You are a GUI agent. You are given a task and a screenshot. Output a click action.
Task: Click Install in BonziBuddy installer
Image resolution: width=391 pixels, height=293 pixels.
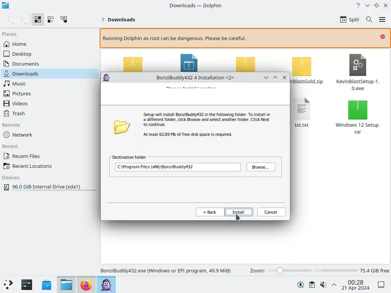239,212
